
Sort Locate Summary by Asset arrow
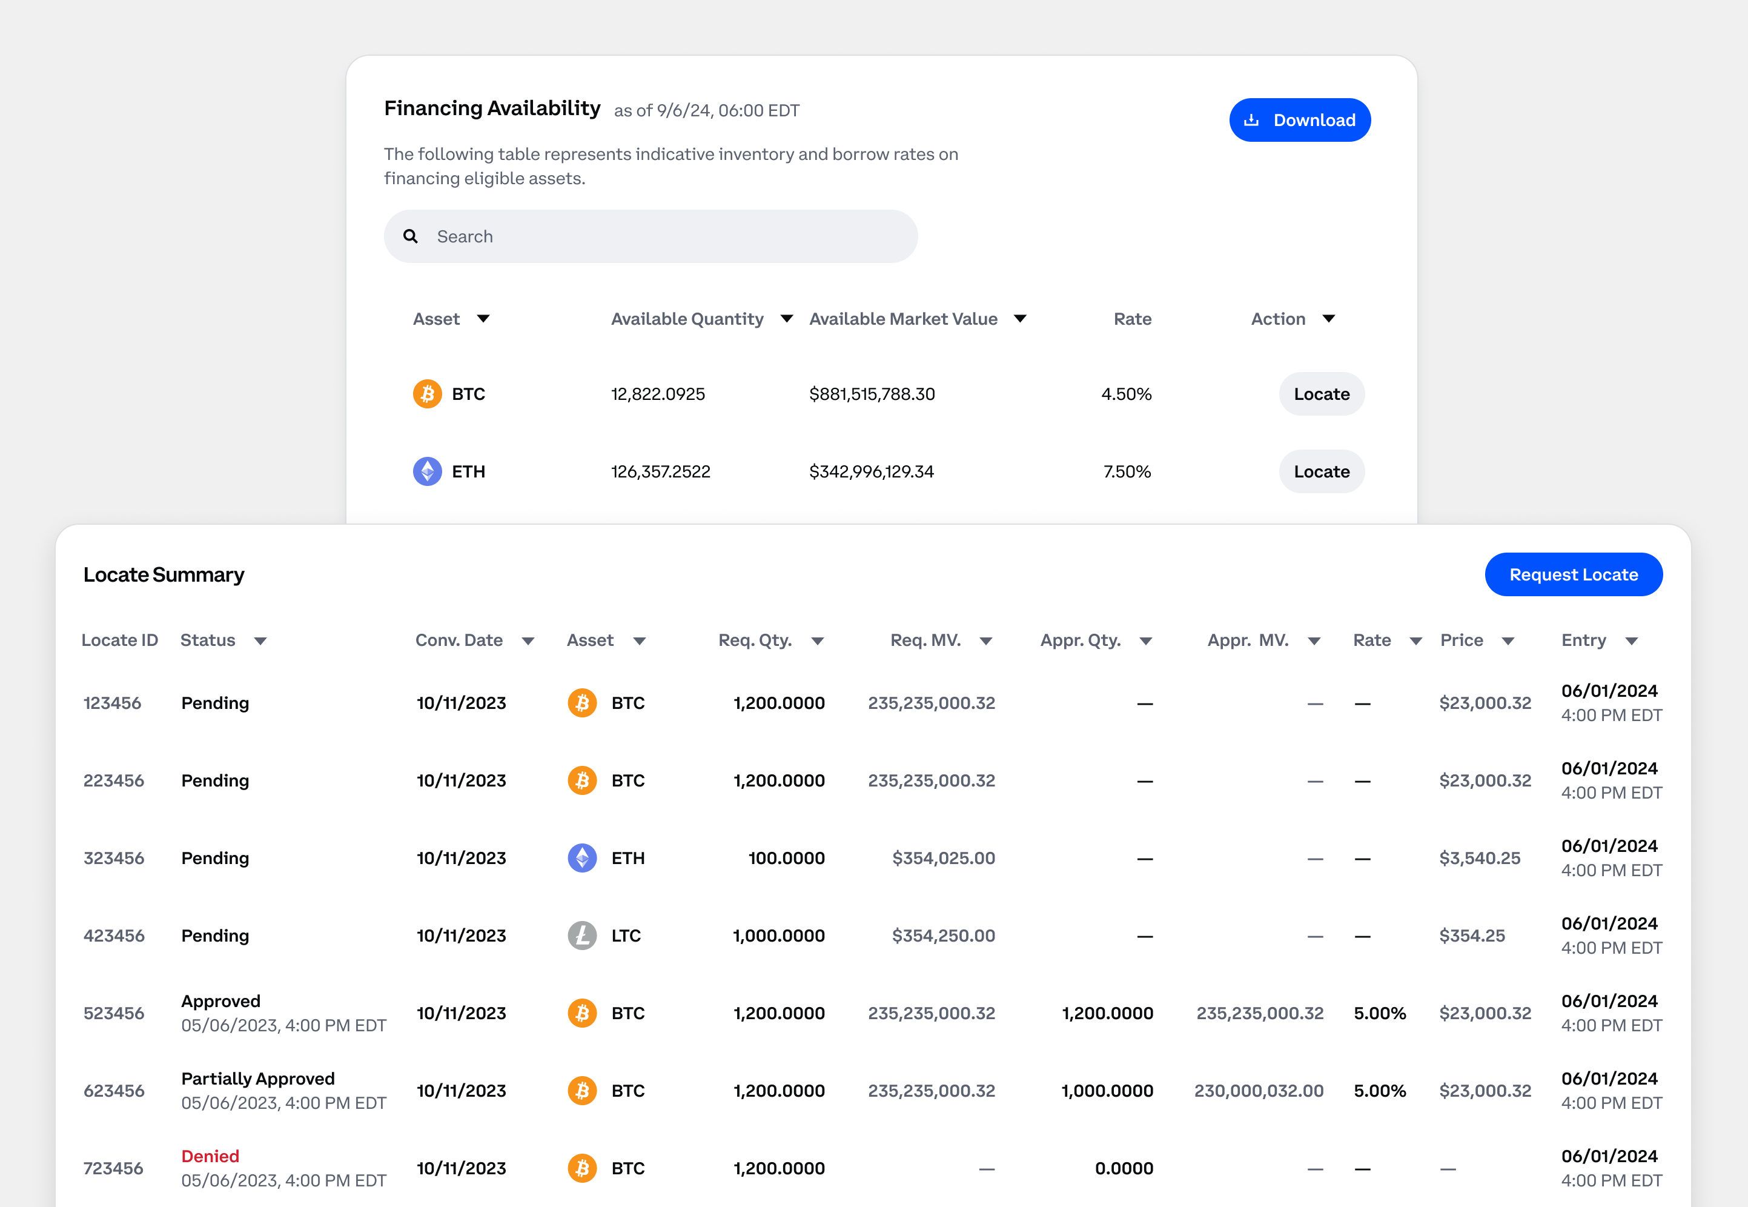click(640, 641)
